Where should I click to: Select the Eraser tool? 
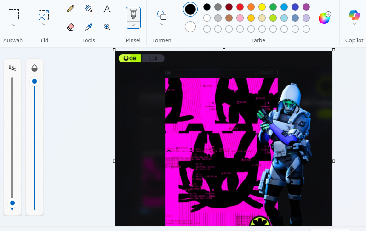(70, 27)
